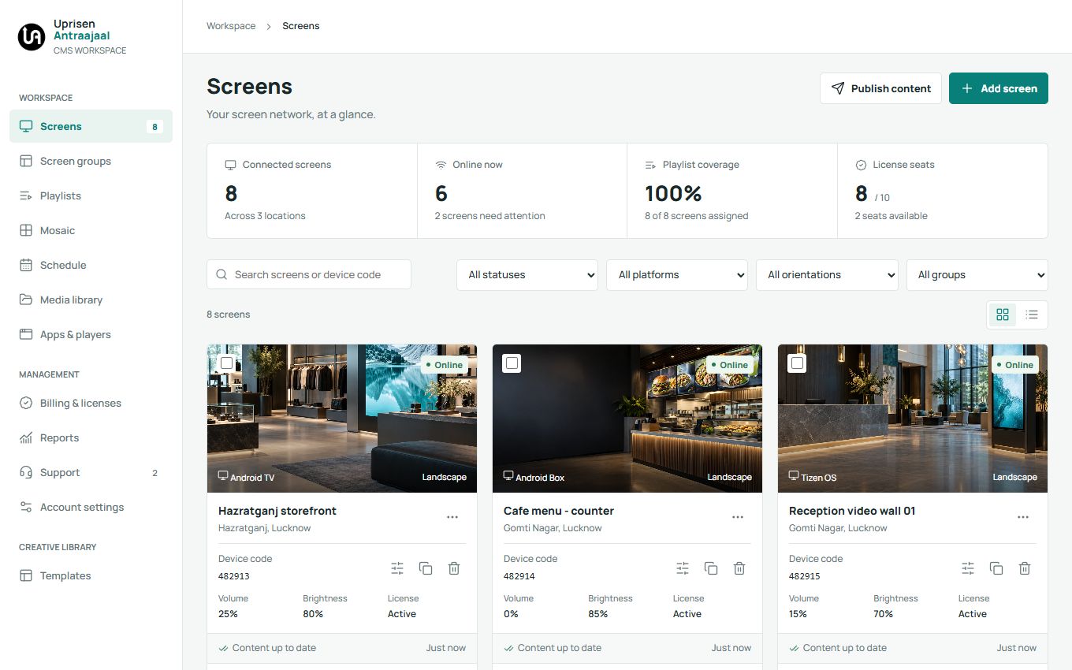Open settings sliders for Hazratganj storefront
Image resolution: width=1072 pixels, height=670 pixels.
(x=397, y=568)
